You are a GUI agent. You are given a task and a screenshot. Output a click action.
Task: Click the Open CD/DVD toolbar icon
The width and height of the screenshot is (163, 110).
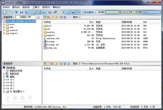tap(16, 12)
